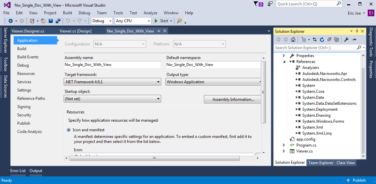This screenshot has height=184, width=376.
Task: Click the Refresh icon in Solution Explorer
Action: (x=322, y=39)
